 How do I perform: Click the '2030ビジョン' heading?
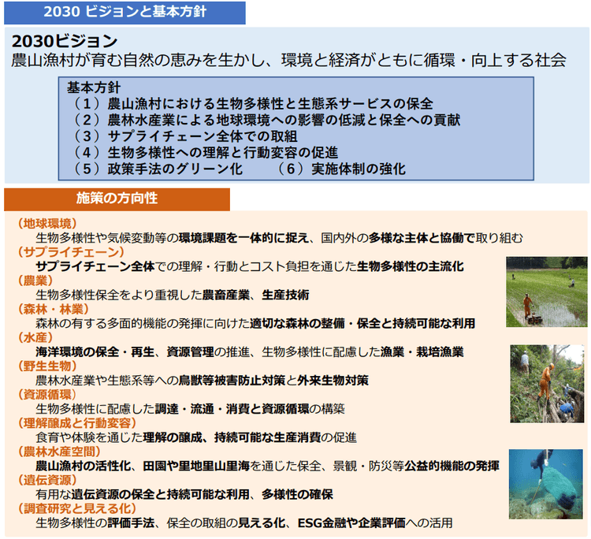tap(65, 41)
